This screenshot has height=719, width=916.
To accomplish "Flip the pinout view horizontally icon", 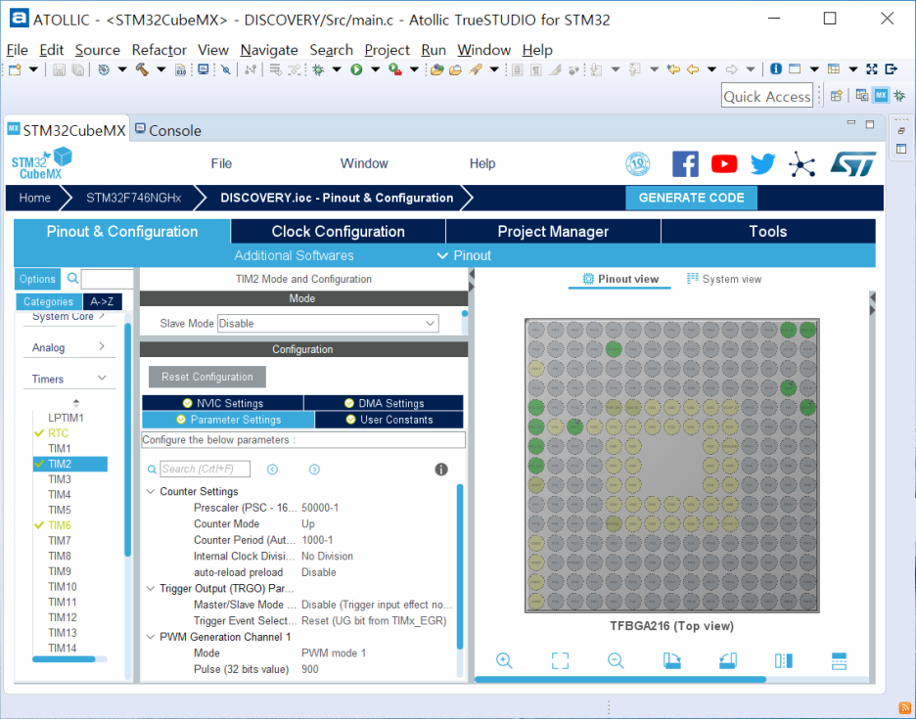I will coord(783,660).
